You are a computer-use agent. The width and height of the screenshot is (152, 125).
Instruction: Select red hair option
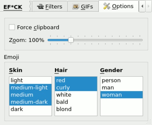click(76, 80)
